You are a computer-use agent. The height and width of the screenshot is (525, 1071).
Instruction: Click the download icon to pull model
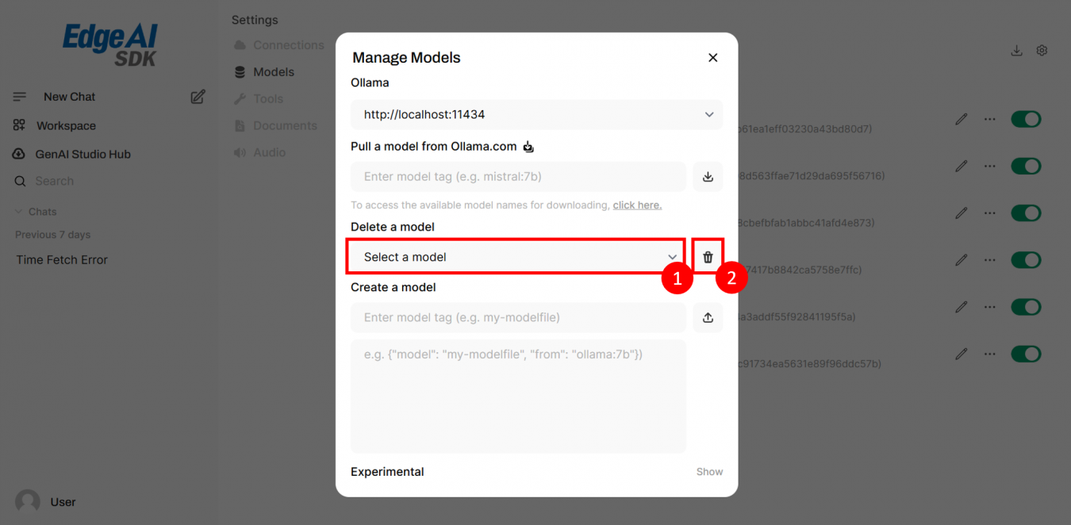pos(708,177)
